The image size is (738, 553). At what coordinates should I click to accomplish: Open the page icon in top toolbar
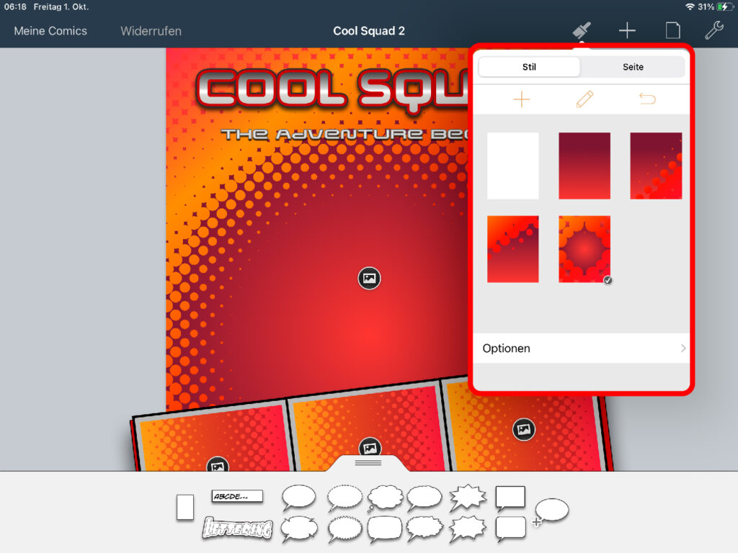672,30
